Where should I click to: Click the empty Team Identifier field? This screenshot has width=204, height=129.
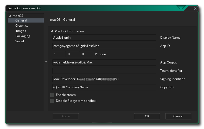pyautogui.click(x=104, y=71)
